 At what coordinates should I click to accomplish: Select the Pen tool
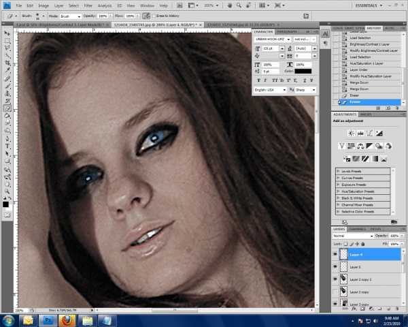(x=7, y=138)
